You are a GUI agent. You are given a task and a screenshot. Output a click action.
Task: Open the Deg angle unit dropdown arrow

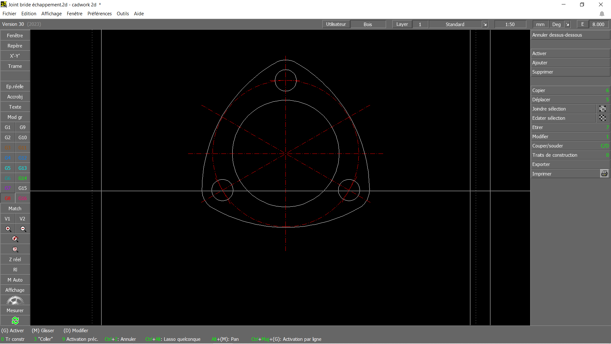(567, 24)
